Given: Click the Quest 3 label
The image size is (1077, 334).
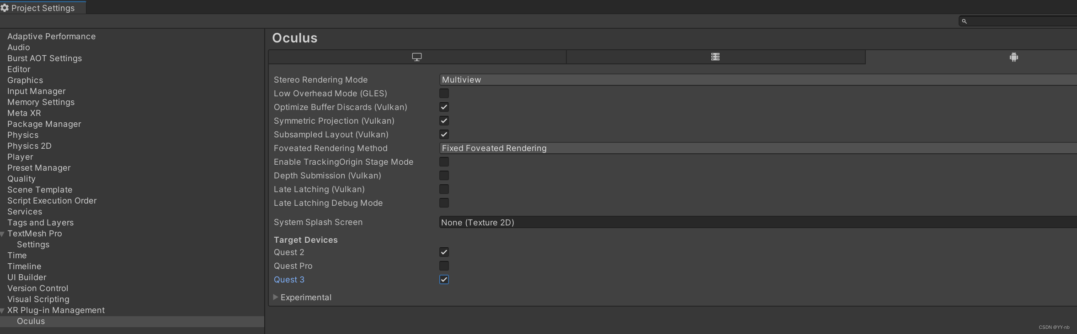Looking at the screenshot, I should (289, 280).
